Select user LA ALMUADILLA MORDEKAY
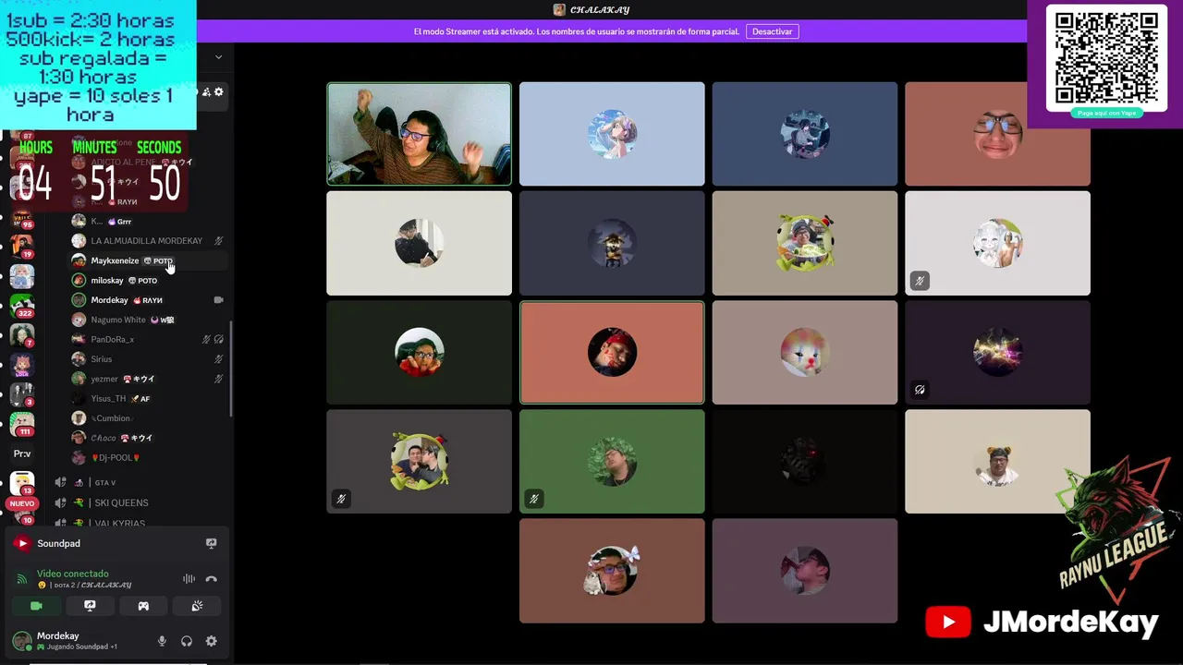The height and width of the screenshot is (665, 1183). [x=148, y=241]
